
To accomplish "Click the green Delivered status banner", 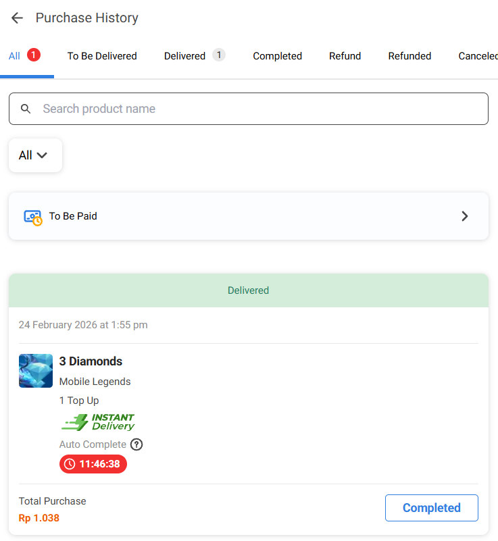I will tap(248, 290).
